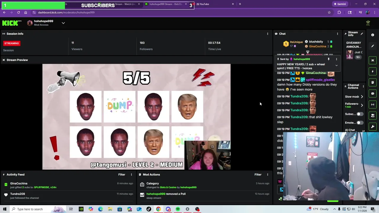Open Windows Start menu

pos(4,209)
